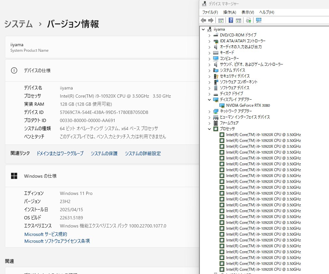Toggle the show/hide action pane toolbar icon
The height and width of the screenshot is (274, 329).
[239, 21]
